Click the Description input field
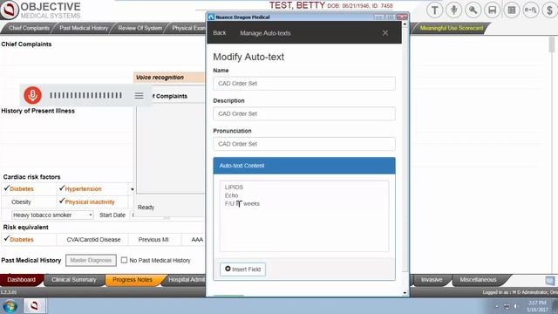This screenshot has width=558, height=314. coord(304,113)
